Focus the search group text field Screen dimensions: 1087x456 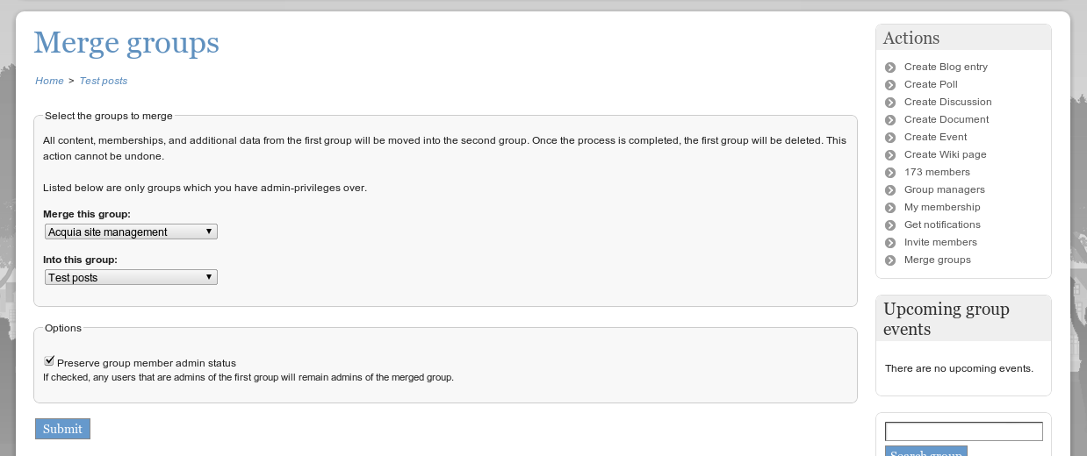pyautogui.click(x=964, y=431)
